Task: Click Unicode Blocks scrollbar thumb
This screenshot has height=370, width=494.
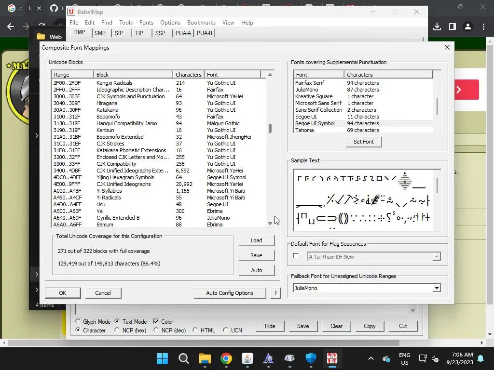Action: [x=270, y=128]
